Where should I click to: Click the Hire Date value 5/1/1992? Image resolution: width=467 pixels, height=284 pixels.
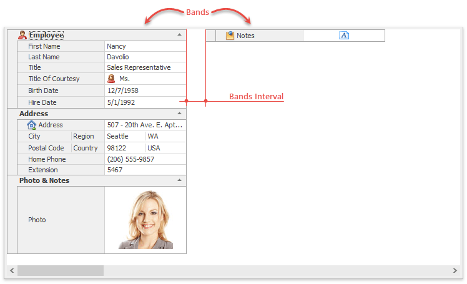(121, 102)
